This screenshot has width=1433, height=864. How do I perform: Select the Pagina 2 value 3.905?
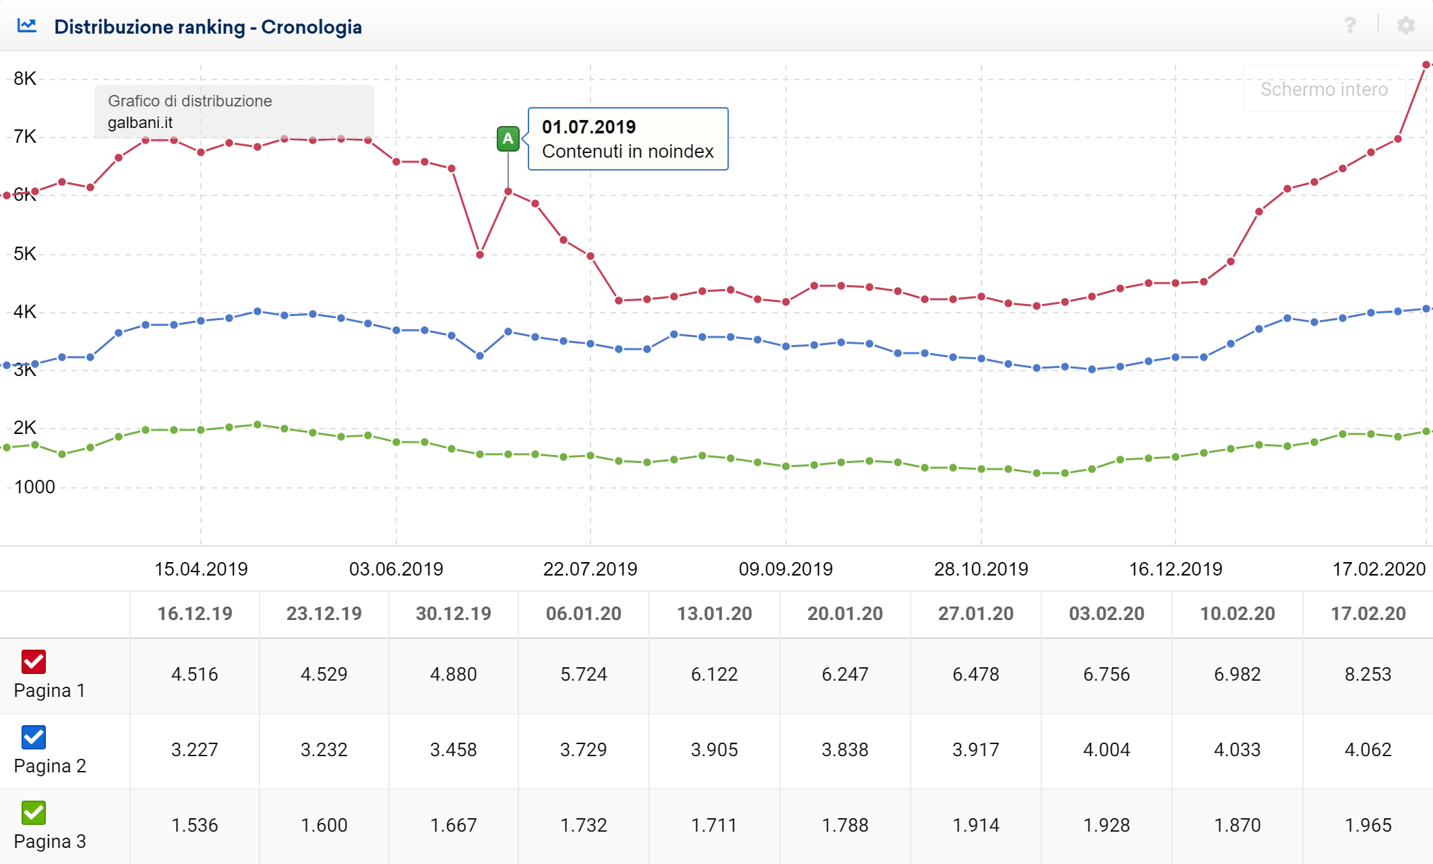tap(714, 750)
